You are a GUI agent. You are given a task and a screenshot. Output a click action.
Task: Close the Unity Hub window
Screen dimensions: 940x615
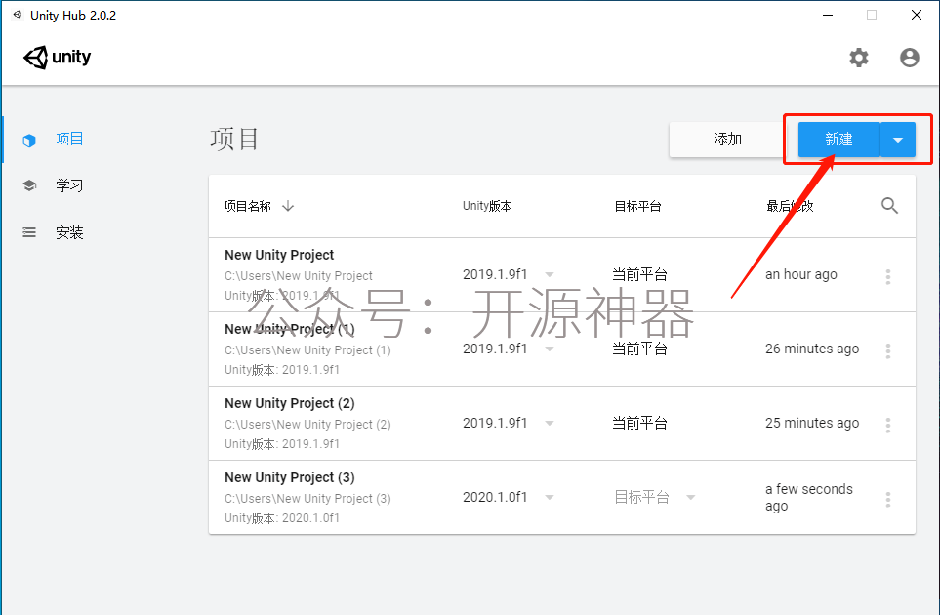click(917, 15)
